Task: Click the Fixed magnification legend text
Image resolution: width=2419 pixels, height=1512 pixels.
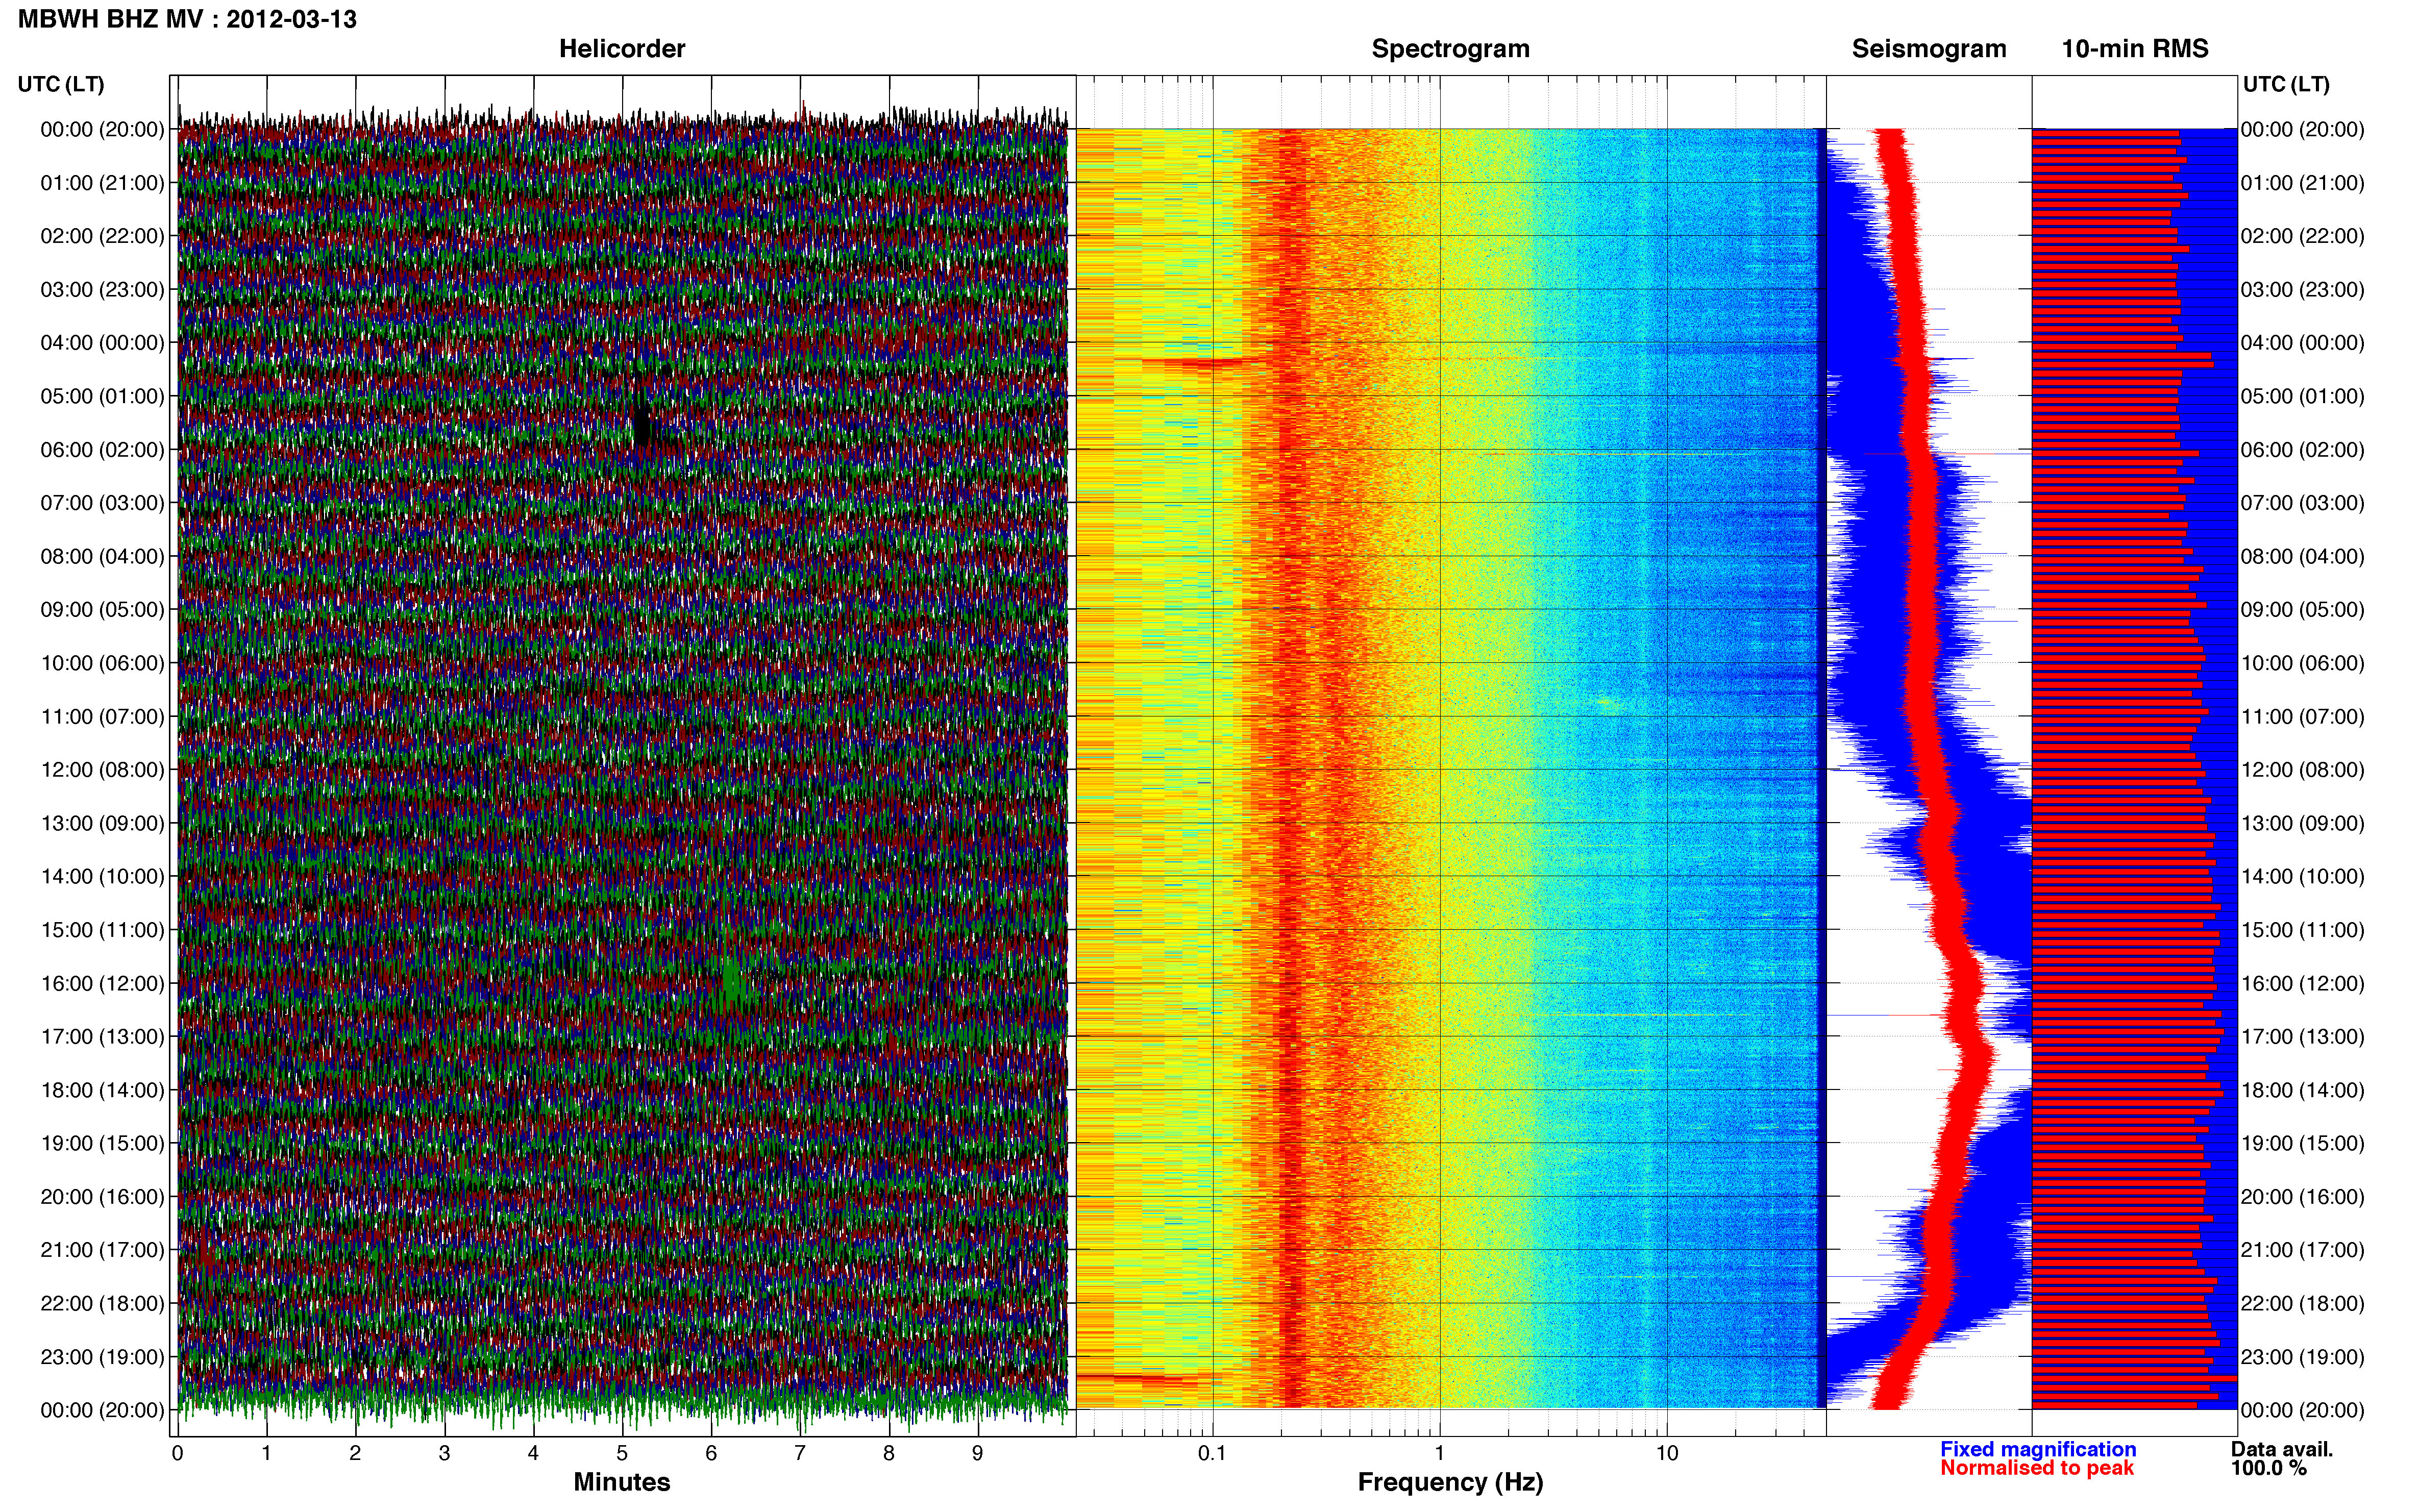Action: [2038, 1449]
